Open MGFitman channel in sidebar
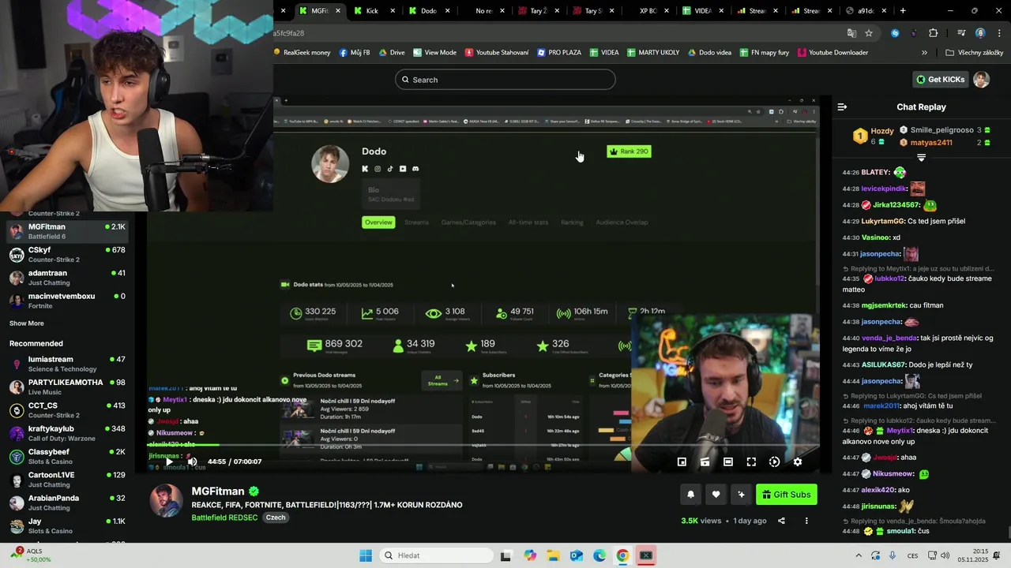The height and width of the screenshot is (568, 1011). pos(68,231)
